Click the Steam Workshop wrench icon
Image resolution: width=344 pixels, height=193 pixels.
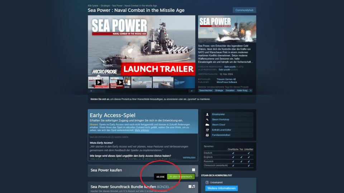[207, 119]
